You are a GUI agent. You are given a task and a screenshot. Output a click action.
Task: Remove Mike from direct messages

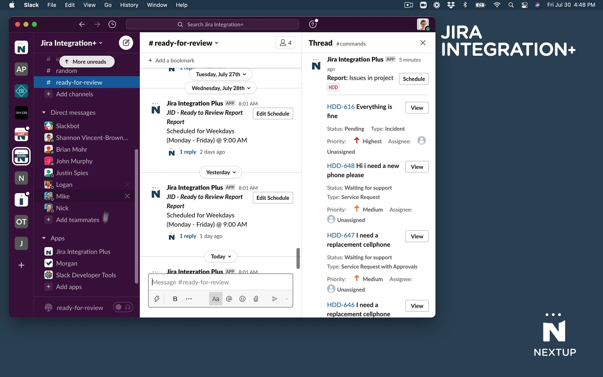(127, 196)
